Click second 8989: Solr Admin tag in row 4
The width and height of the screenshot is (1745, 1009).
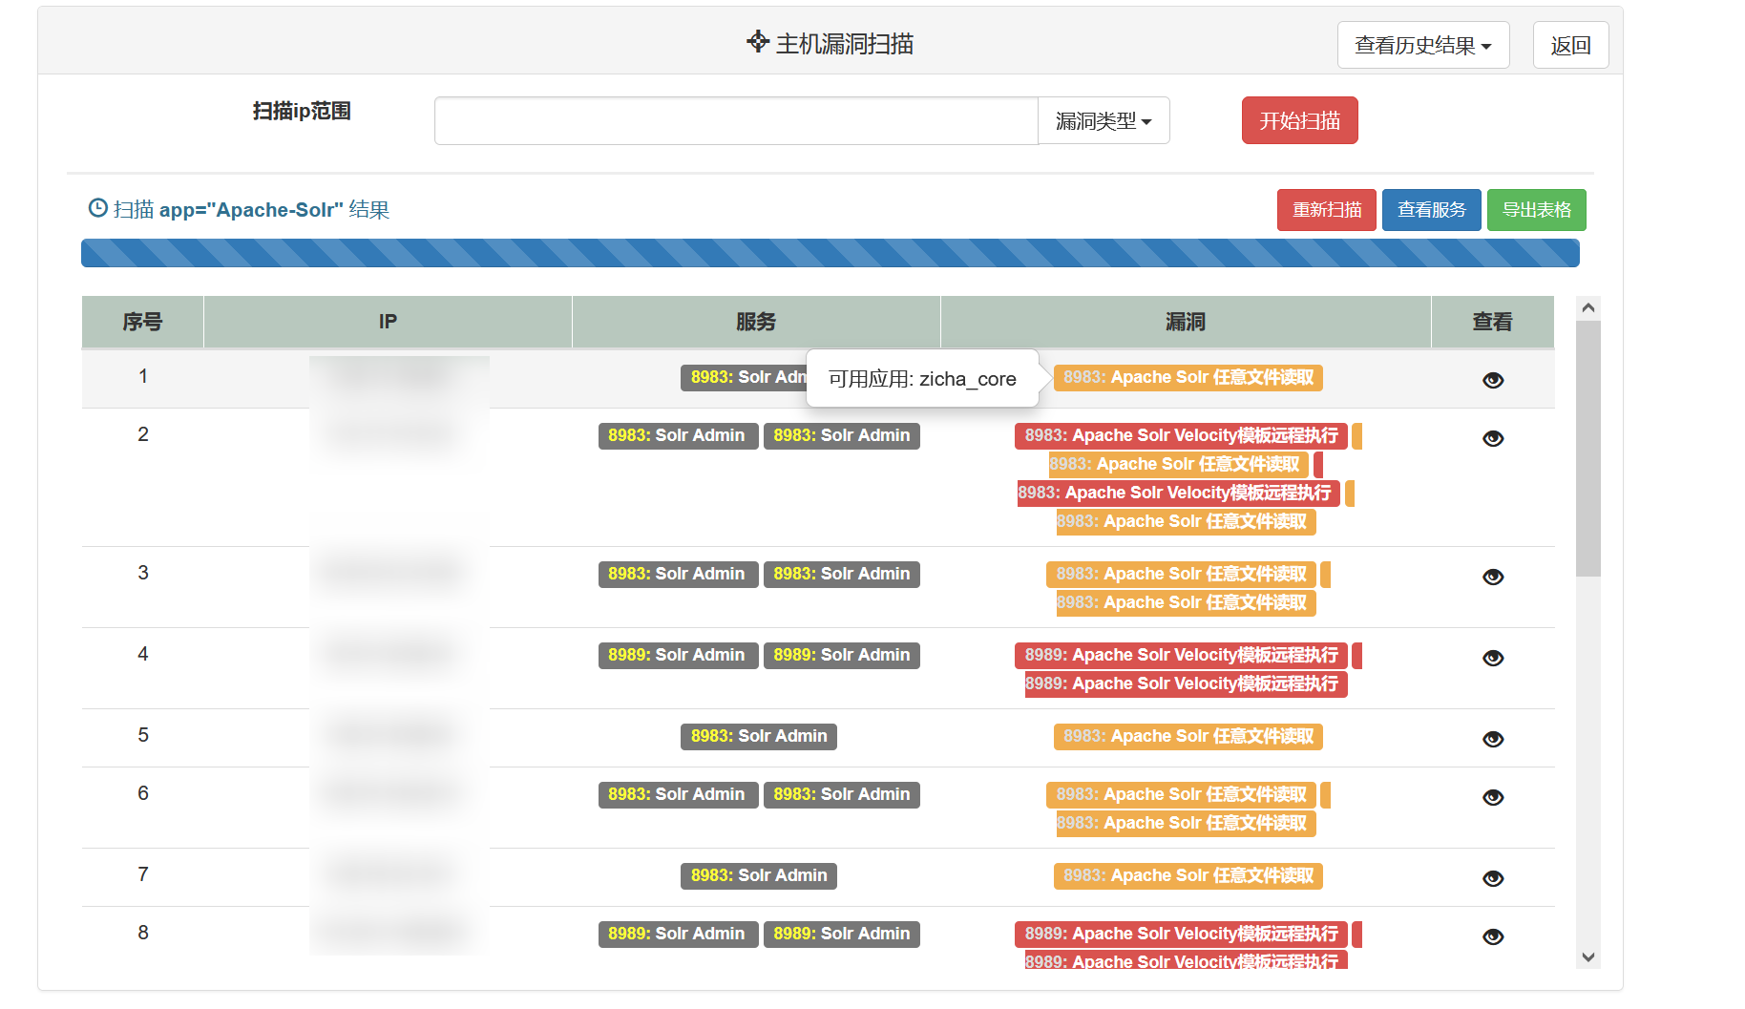[842, 655]
